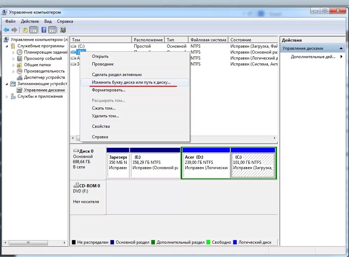
Task: Click the drive icon of volume (C:) row
Action: click(x=73, y=46)
